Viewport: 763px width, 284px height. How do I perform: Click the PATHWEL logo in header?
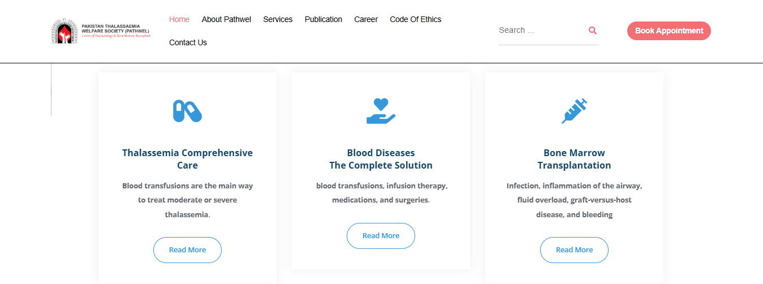pyautogui.click(x=101, y=31)
